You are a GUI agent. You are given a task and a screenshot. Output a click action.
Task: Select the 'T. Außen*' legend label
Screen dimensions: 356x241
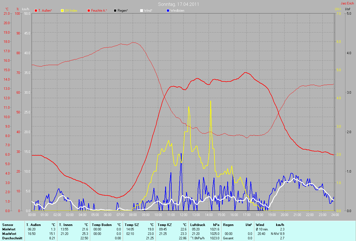coord(45,11)
